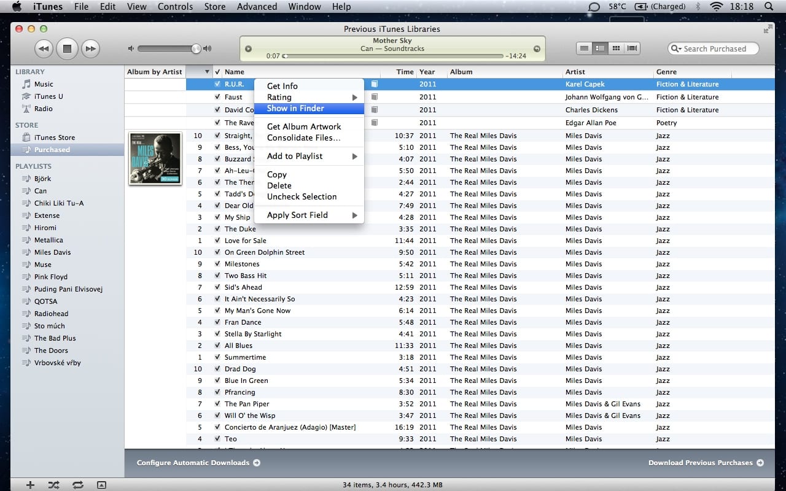Open Radio in the sidebar
This screenshot has width=786, height=491.
pyautogui.click(x=43, y=109)
